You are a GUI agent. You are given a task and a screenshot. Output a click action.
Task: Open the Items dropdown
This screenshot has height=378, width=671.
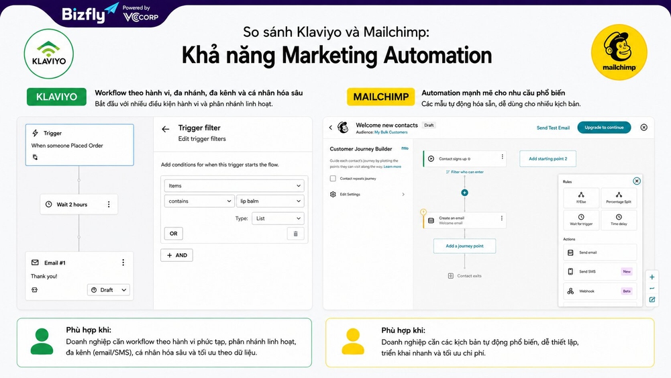click(234, 186)
